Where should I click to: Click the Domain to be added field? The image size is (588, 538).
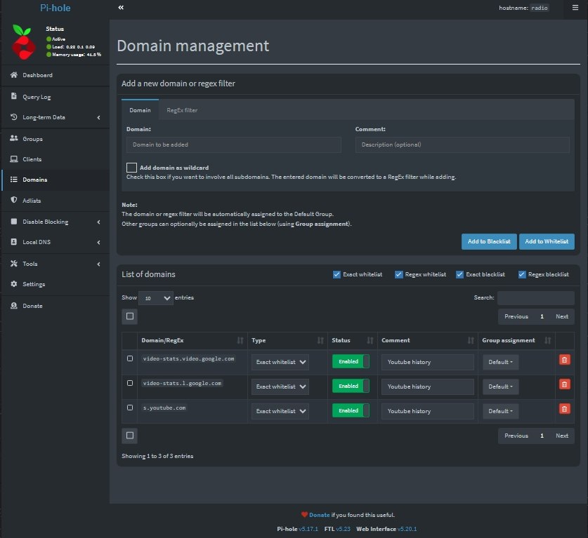[x=234, y=144]
